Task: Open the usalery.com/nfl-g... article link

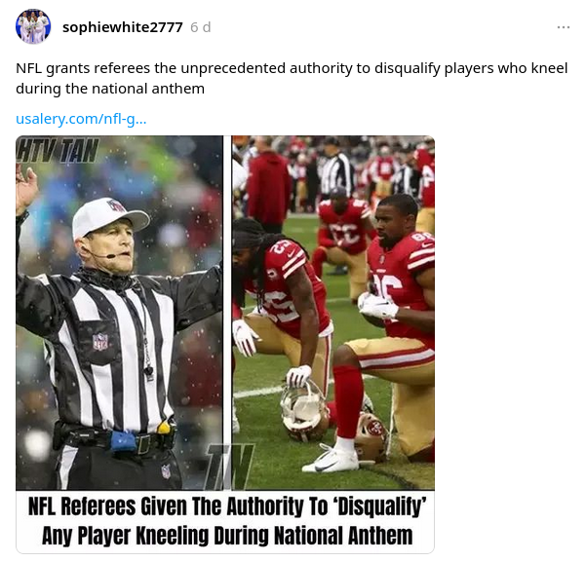Action: point(81,119)
